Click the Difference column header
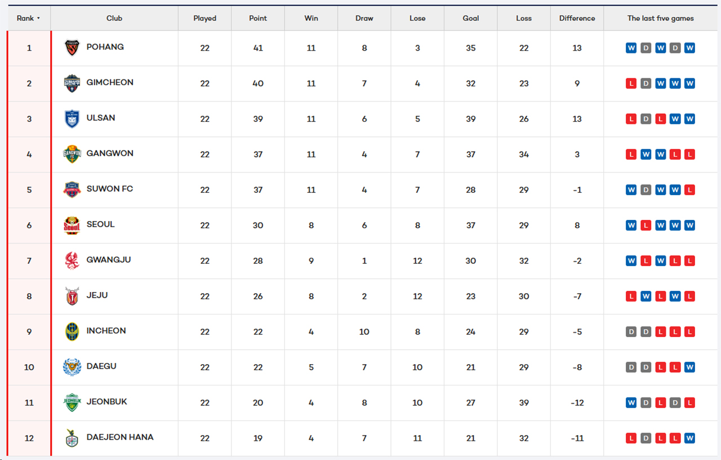Screen dimensions: 721x460 tap(577, 19)
